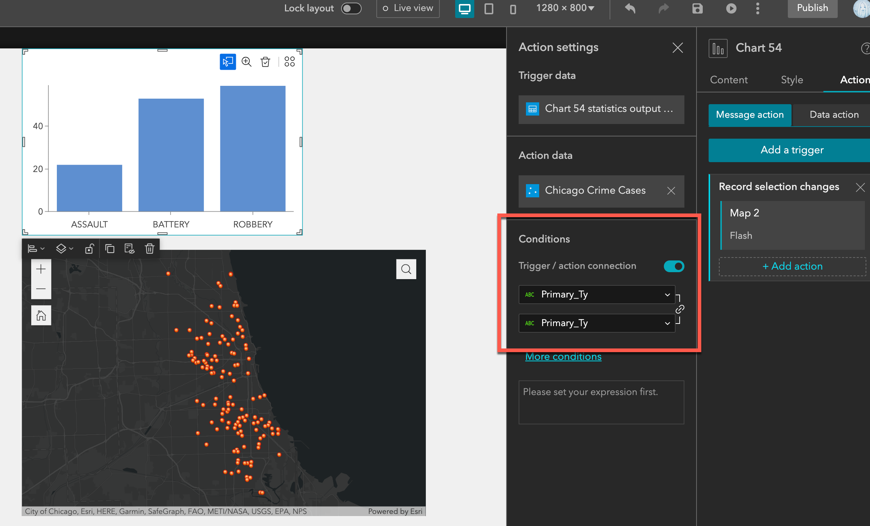Enable Trigger / action connection
This screenshot has width=870, height=526.
tap(673, 266)
